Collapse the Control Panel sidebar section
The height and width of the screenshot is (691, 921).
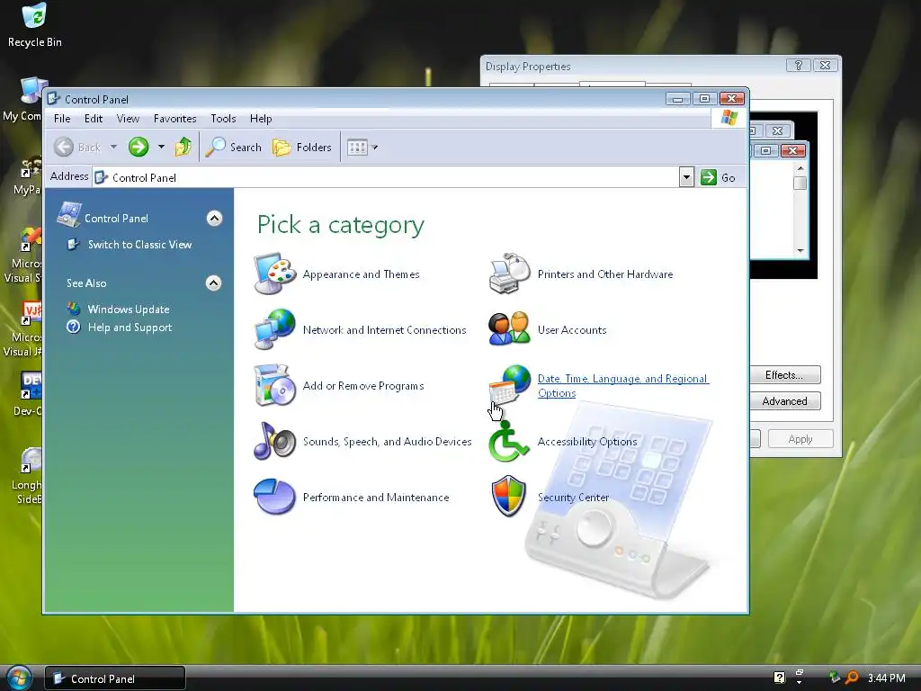pos(214,219)
